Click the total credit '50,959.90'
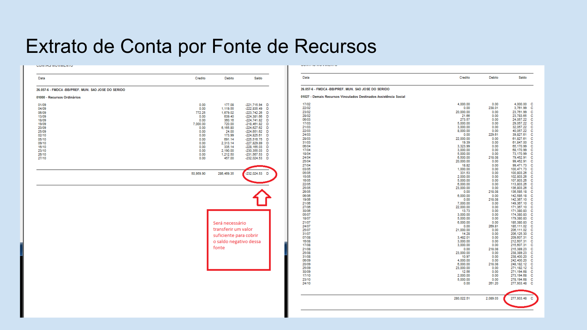 coord(198,174)
